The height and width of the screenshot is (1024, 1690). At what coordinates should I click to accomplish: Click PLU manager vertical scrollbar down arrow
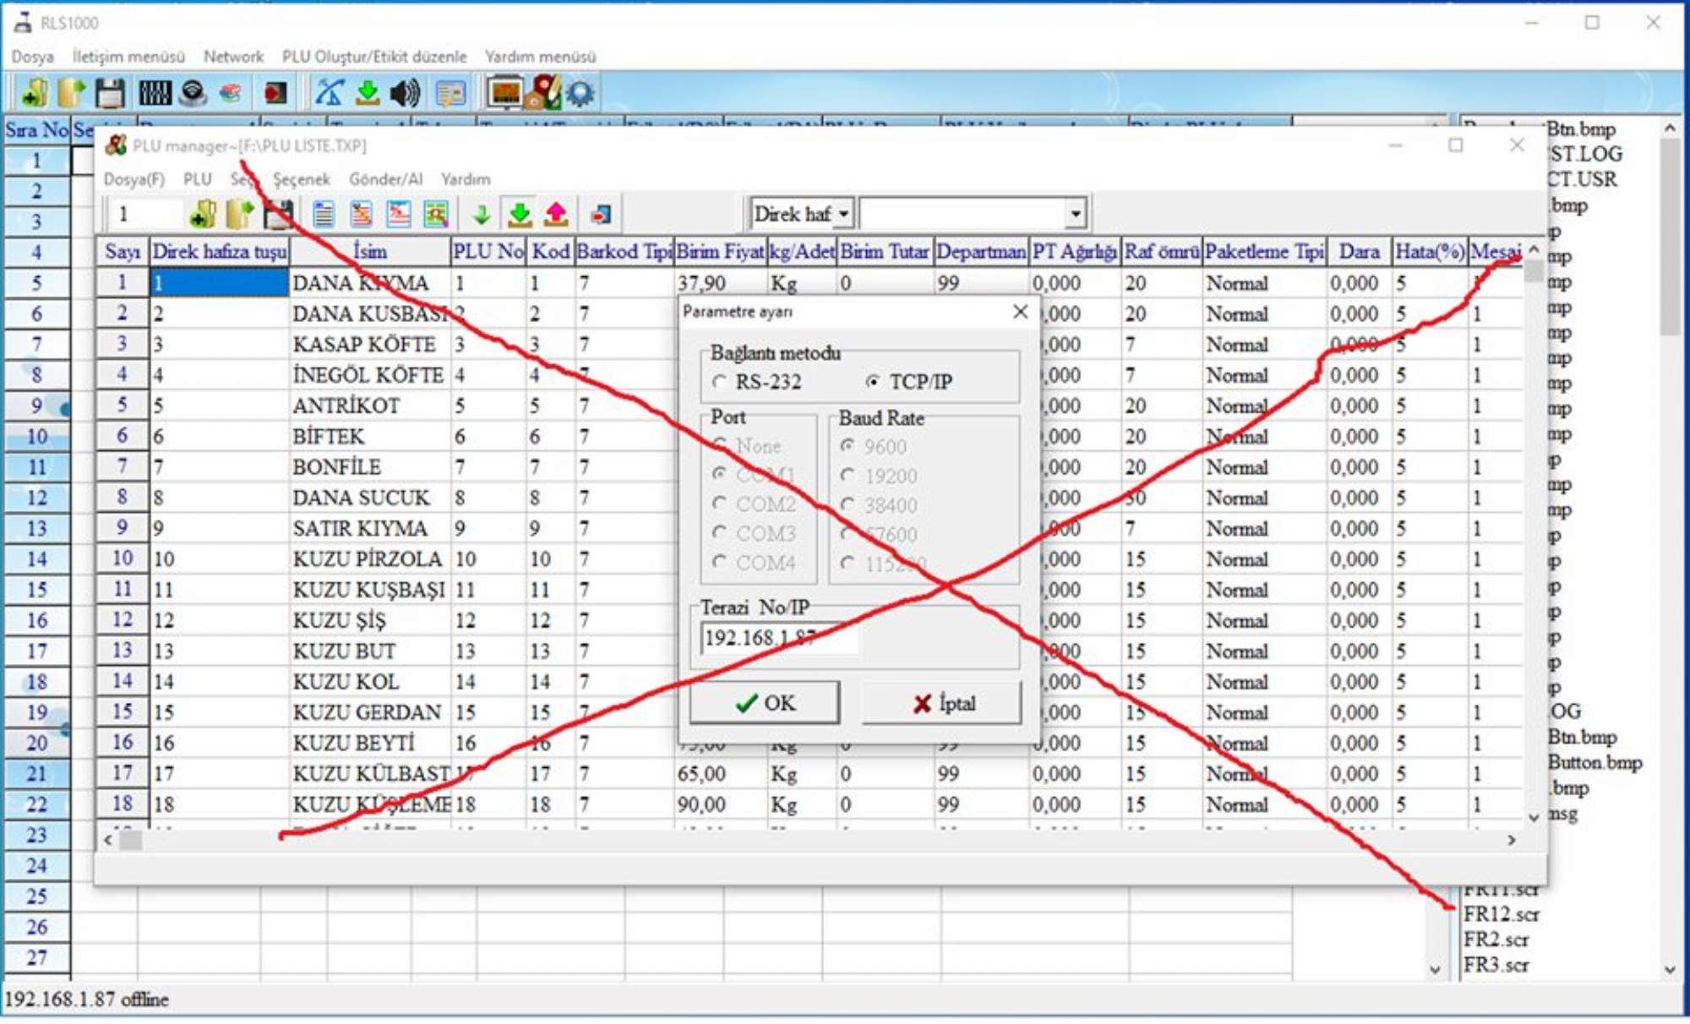coord(1534,817)
